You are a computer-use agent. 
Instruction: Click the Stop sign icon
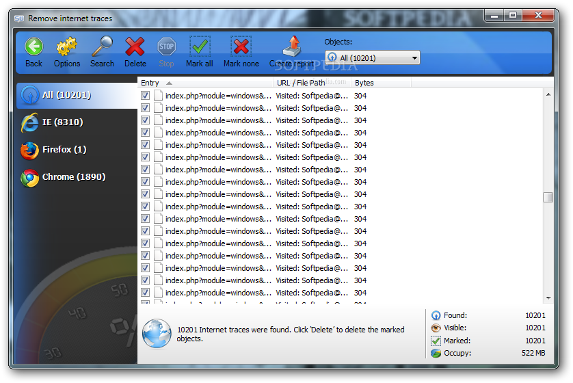(x=167, y=47)
